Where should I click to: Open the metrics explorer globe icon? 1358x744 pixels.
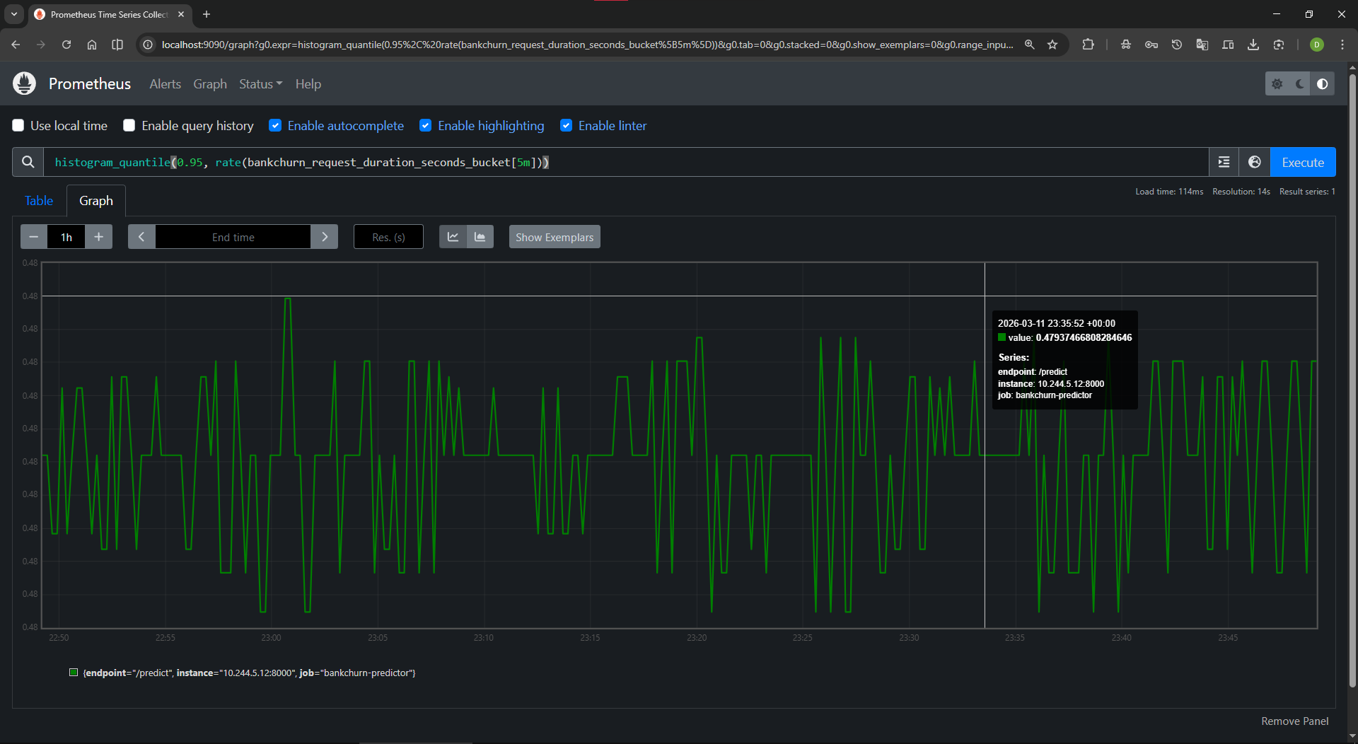pyautogui.click(x=1255, y=162)
